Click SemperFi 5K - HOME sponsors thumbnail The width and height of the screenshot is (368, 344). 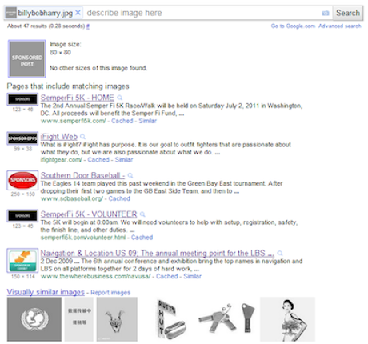pyautogui.click(x=22, y=99)
